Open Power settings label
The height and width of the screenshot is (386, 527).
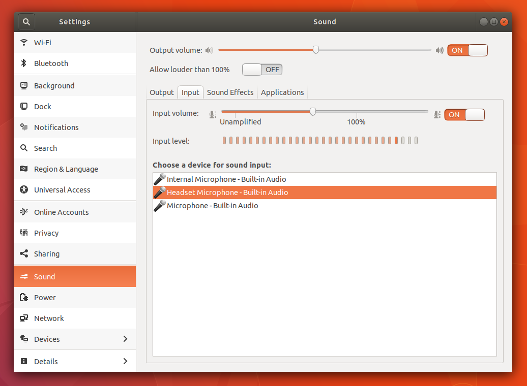point(45,298)
